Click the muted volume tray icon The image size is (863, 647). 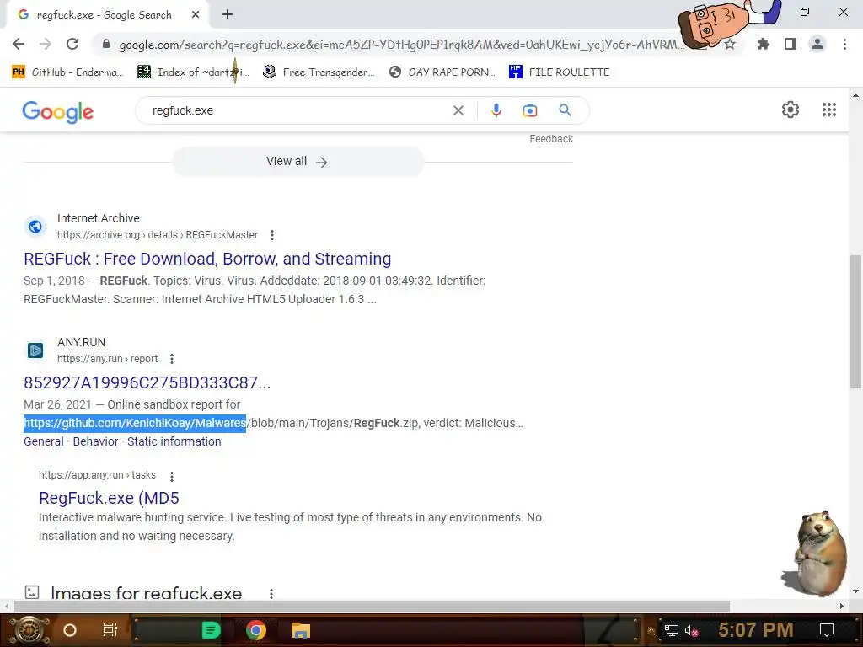[x=691, y=630]
